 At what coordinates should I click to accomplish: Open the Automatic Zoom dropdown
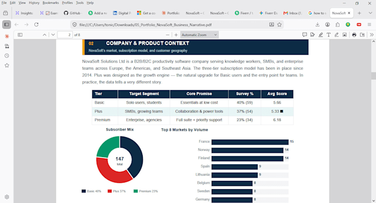[199, 35]
